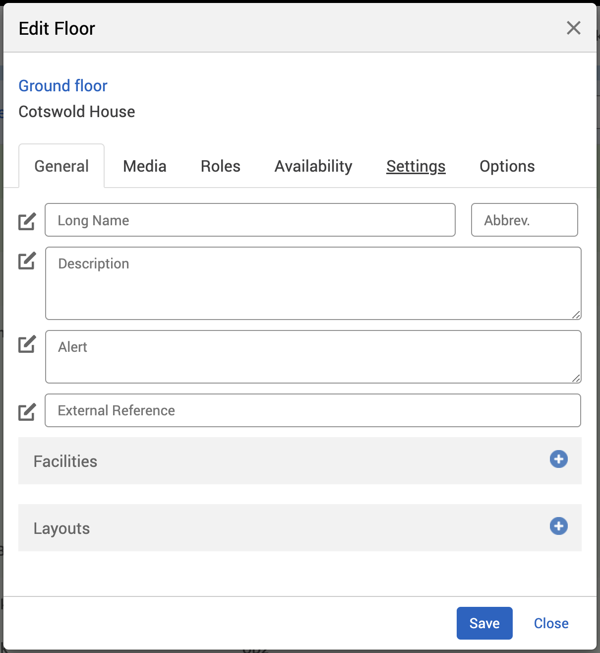Open the Roles tab

pyautogui.click(x=220, y=166)
